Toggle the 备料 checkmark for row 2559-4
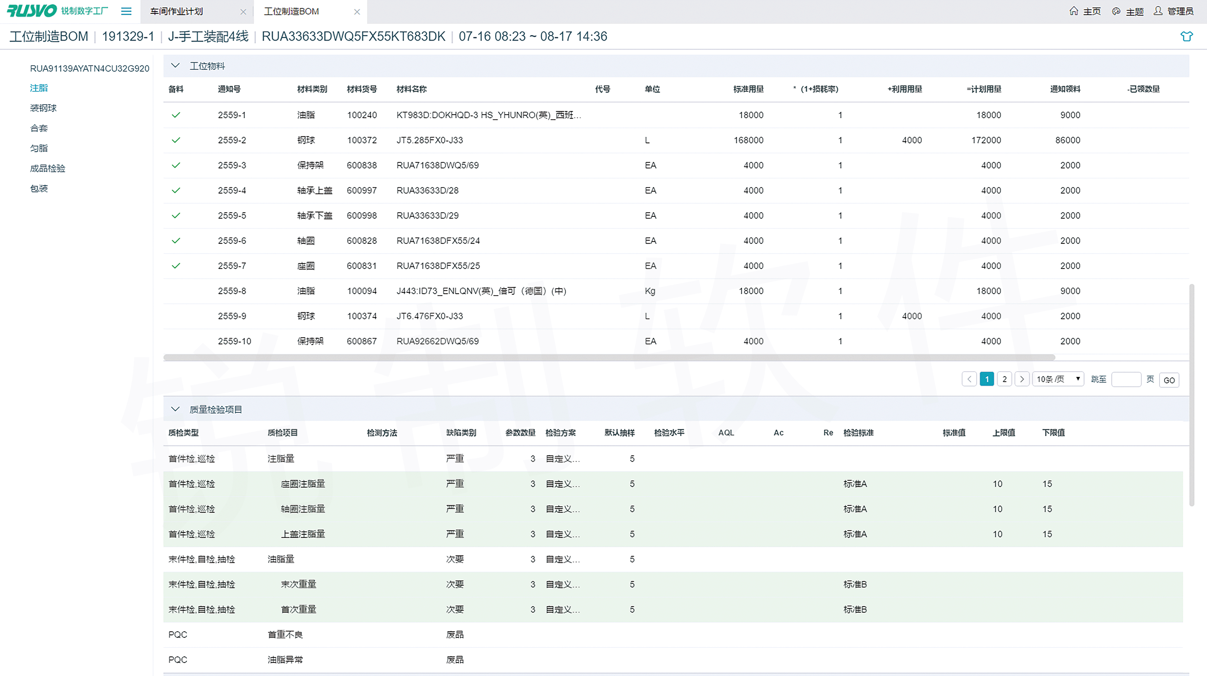This screenshot has width=1207, height=676. tap(176, 190)
